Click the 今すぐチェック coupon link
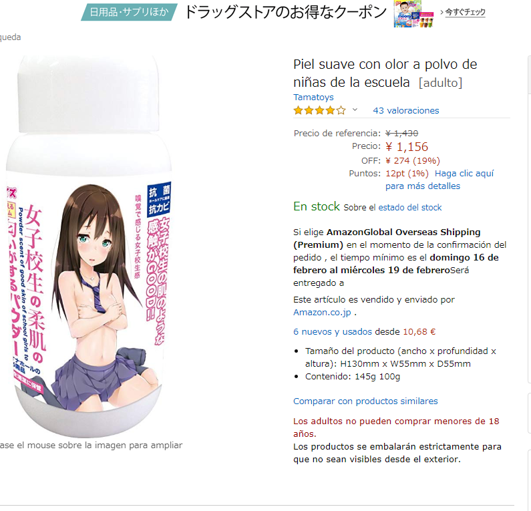 point(465,13)
